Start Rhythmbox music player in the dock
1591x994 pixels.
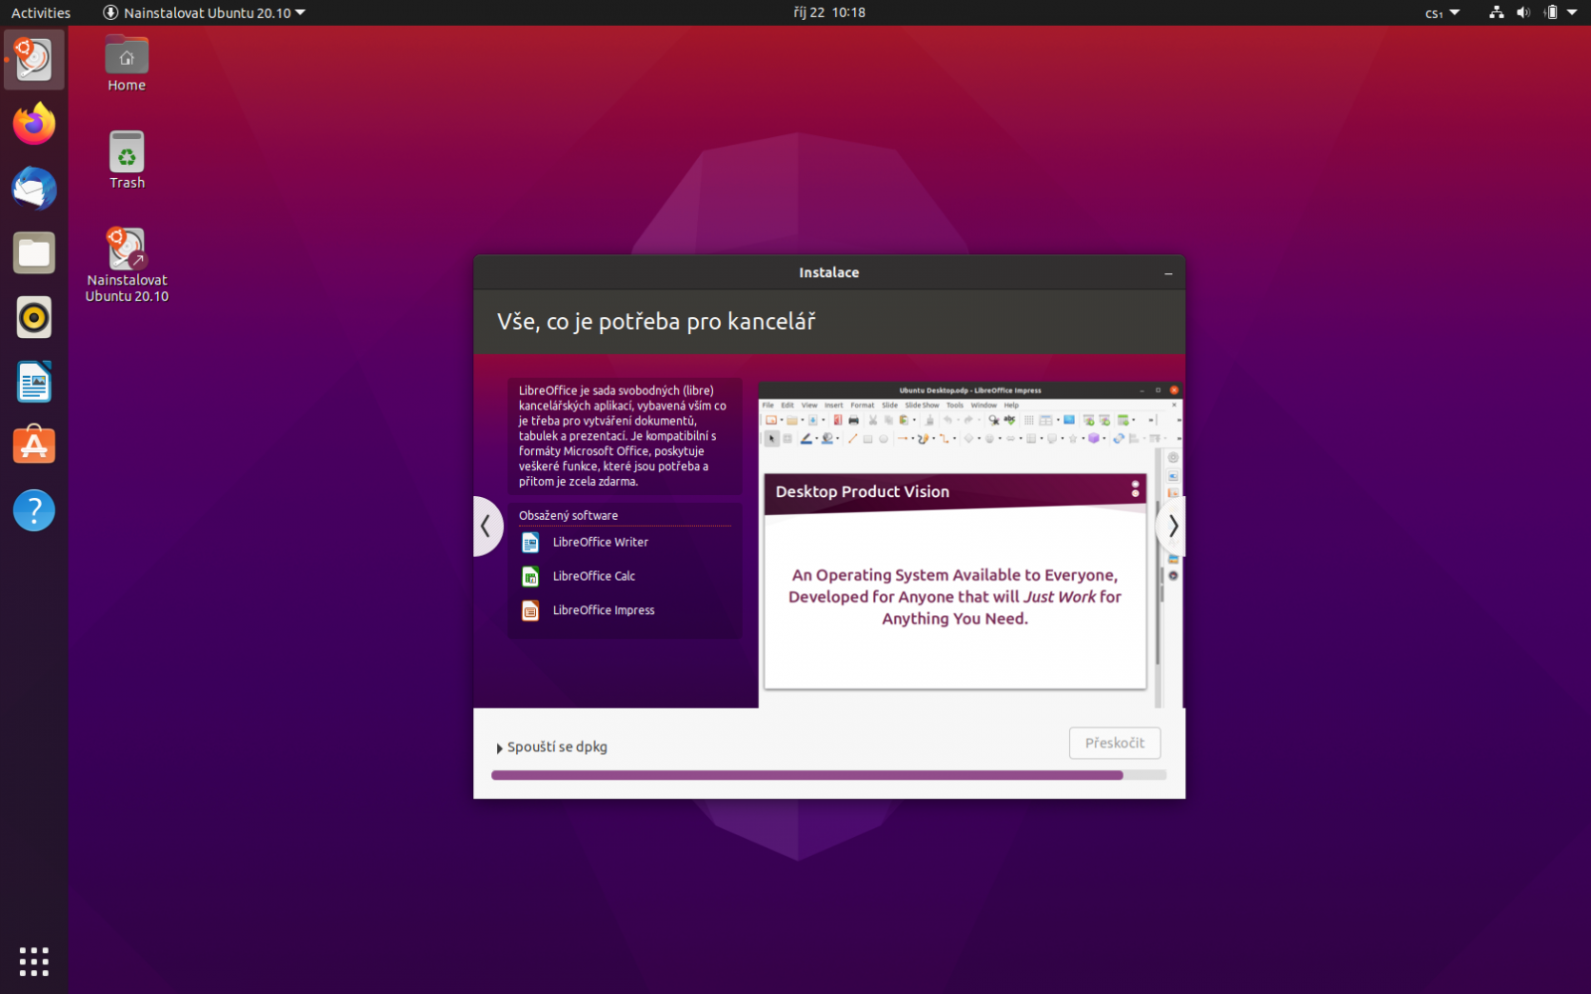(x=33, y=317)
